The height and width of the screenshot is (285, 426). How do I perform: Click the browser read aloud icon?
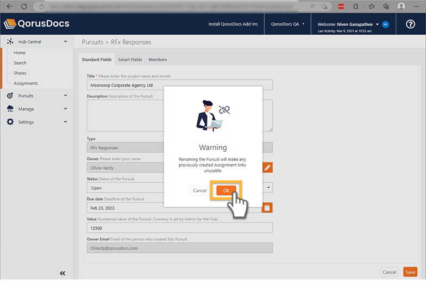click(x=312, y=7)
